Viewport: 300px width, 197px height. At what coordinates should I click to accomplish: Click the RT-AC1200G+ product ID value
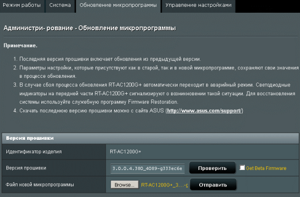click(125, 151)
